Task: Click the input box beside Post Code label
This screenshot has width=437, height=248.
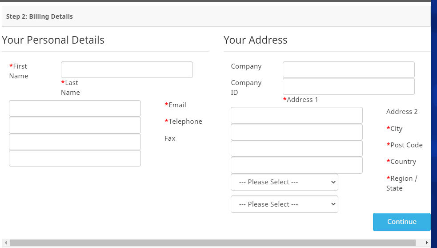Action: (x=297, y=149)
